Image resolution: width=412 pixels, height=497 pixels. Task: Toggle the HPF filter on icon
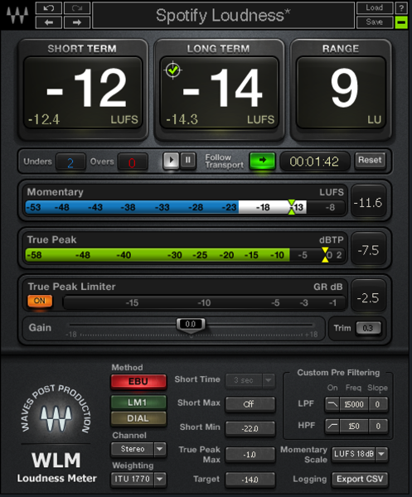[x=332, y=426]
